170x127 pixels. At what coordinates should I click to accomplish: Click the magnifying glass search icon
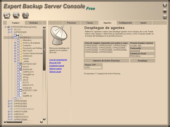tap(16, 15)
